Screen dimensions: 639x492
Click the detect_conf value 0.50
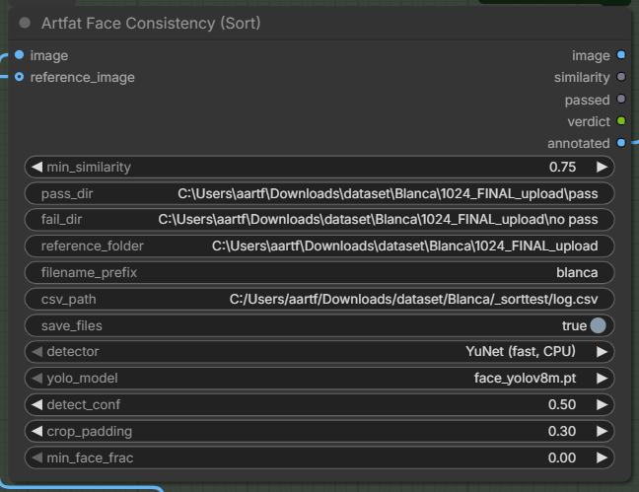(x=562, y=405)
